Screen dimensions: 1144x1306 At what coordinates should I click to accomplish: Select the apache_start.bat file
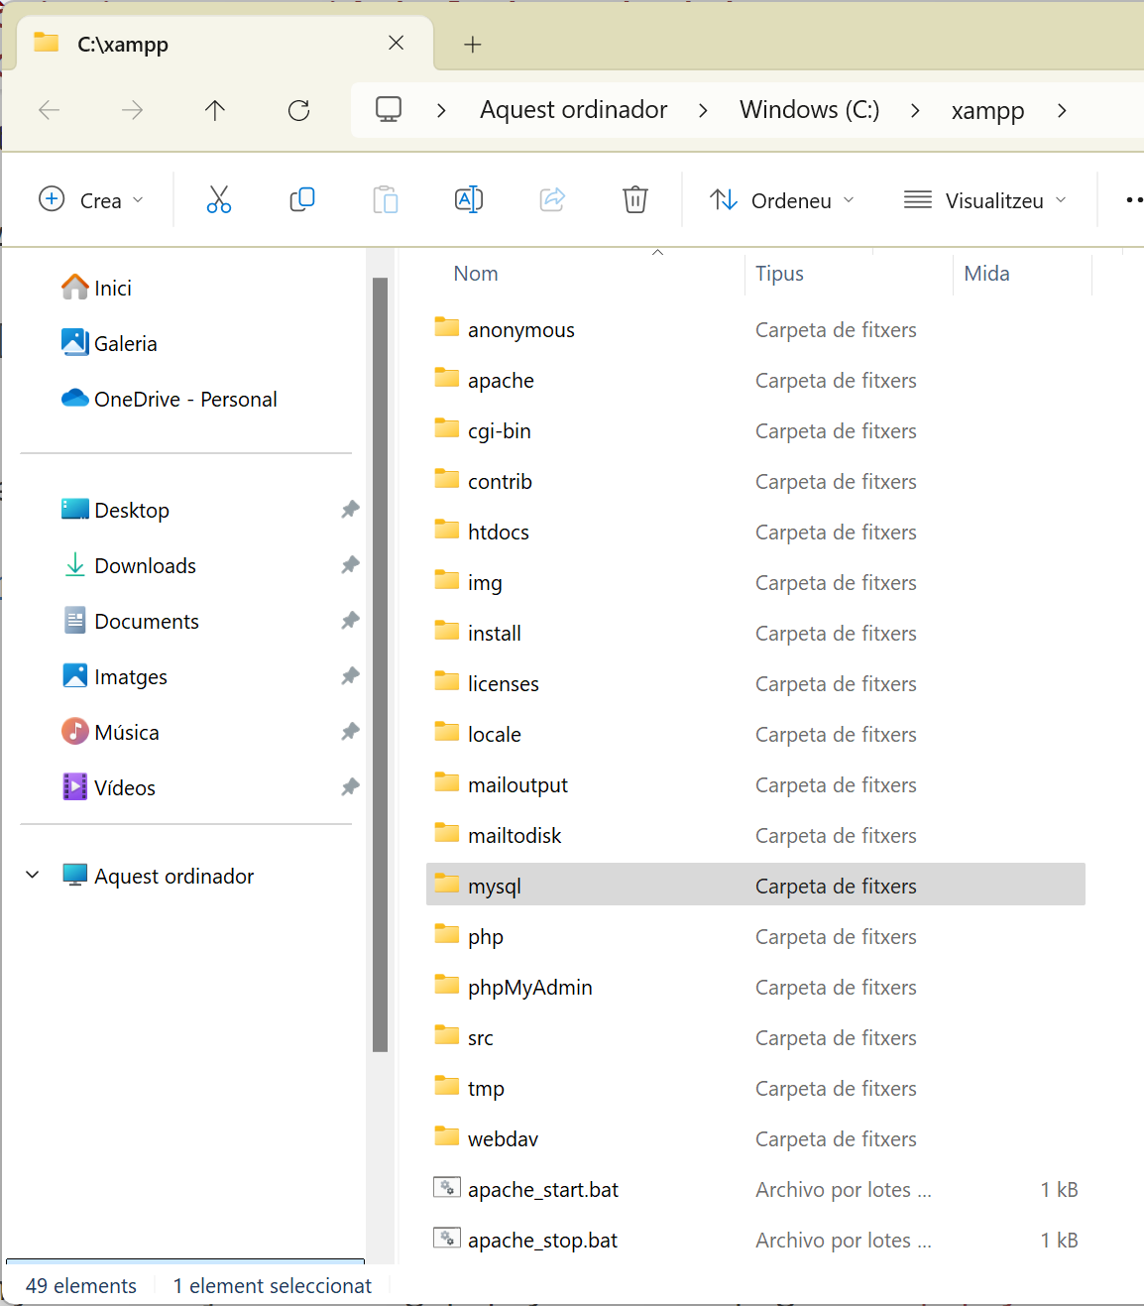tap(542, 1190)
